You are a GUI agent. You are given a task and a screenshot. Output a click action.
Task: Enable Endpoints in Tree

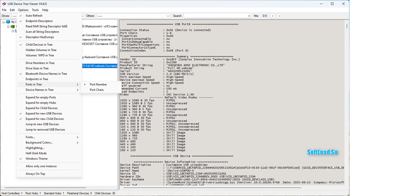[x=49, y=79]
